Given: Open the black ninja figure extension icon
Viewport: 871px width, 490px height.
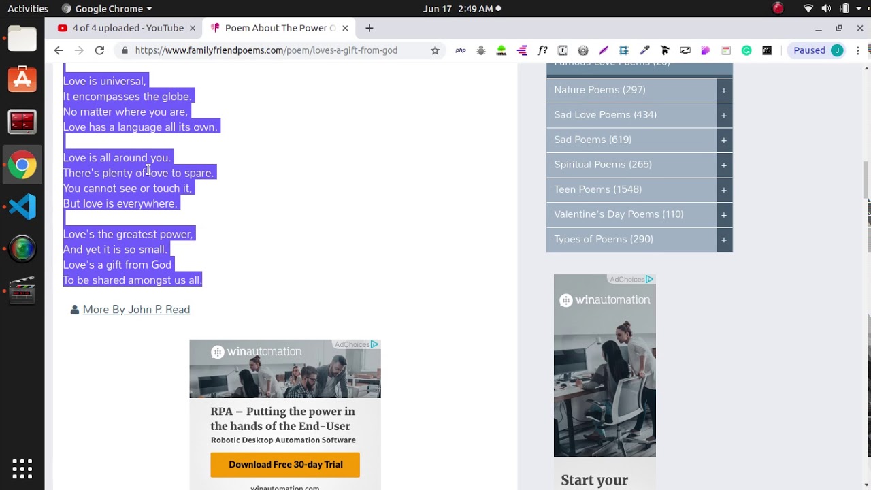Looking at the screenshot, I should (x=665, y=50).
